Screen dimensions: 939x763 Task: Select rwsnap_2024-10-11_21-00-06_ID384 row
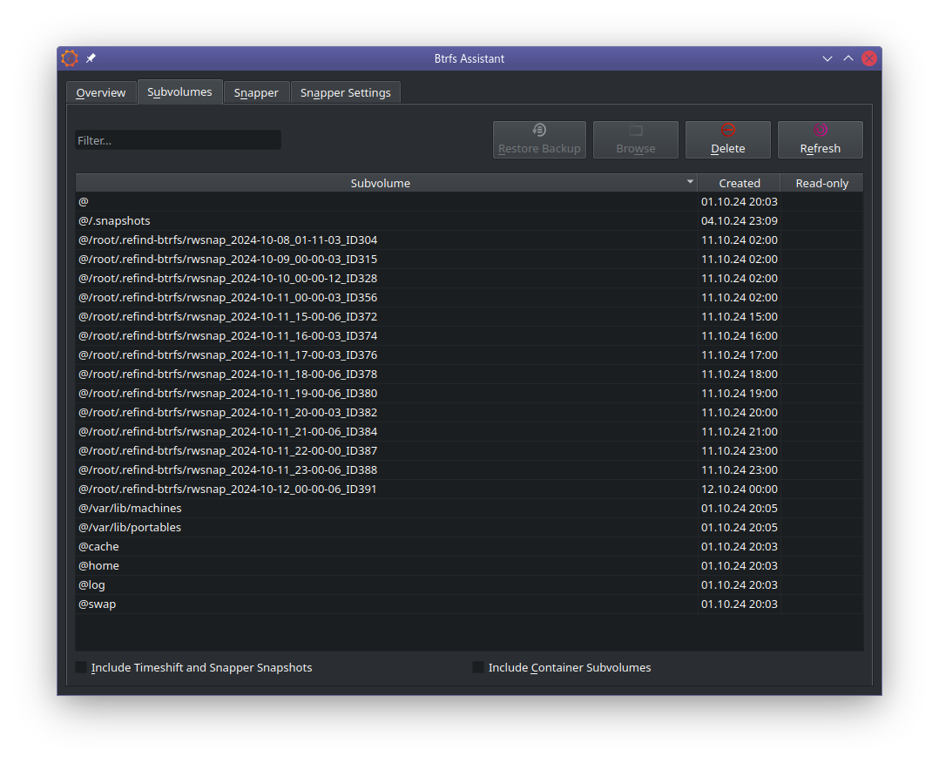(x=469, y=432)
